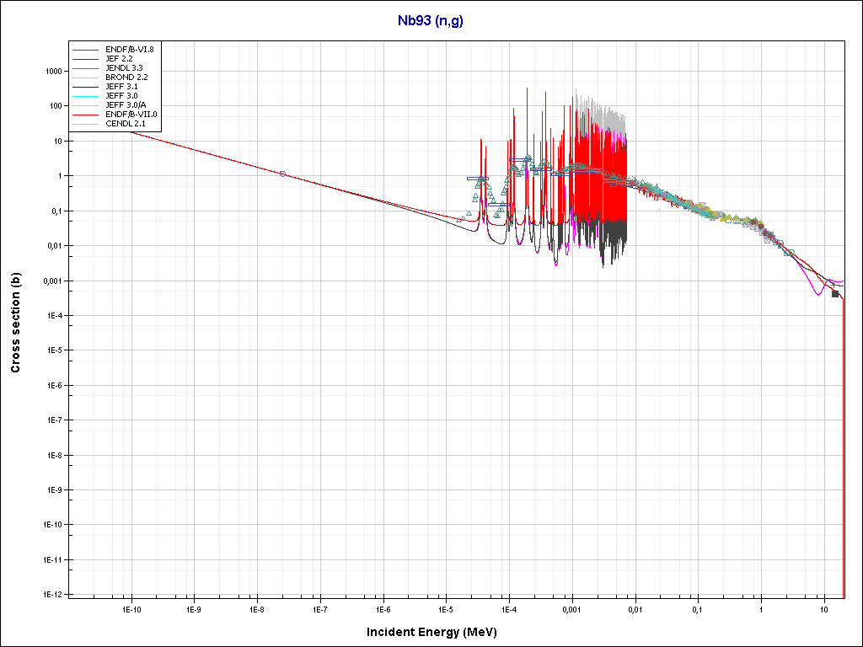
Task: Select CENDL 2.1 in the legend
Action: tap(125, 124)
